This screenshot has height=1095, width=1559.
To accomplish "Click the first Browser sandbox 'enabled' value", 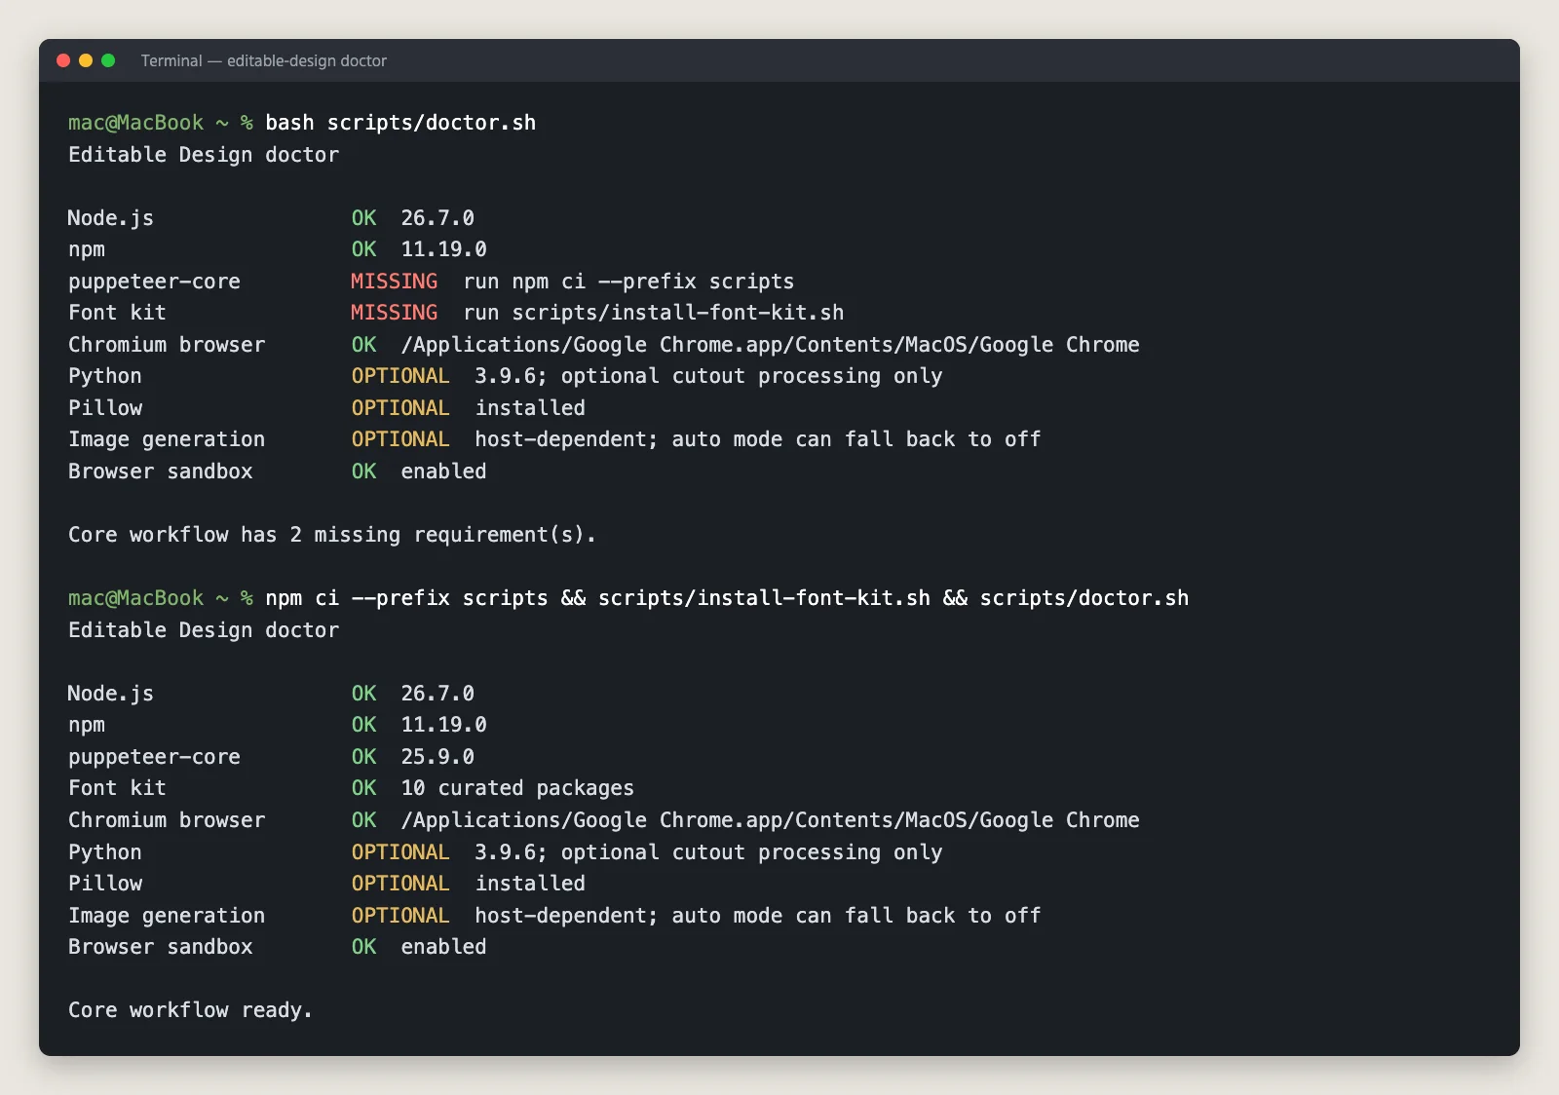I will pyautogui.click(x=443, y=472).
